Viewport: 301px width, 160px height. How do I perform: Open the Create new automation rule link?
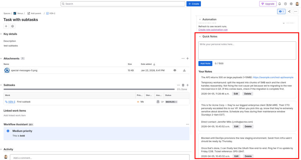click(213, 30)
